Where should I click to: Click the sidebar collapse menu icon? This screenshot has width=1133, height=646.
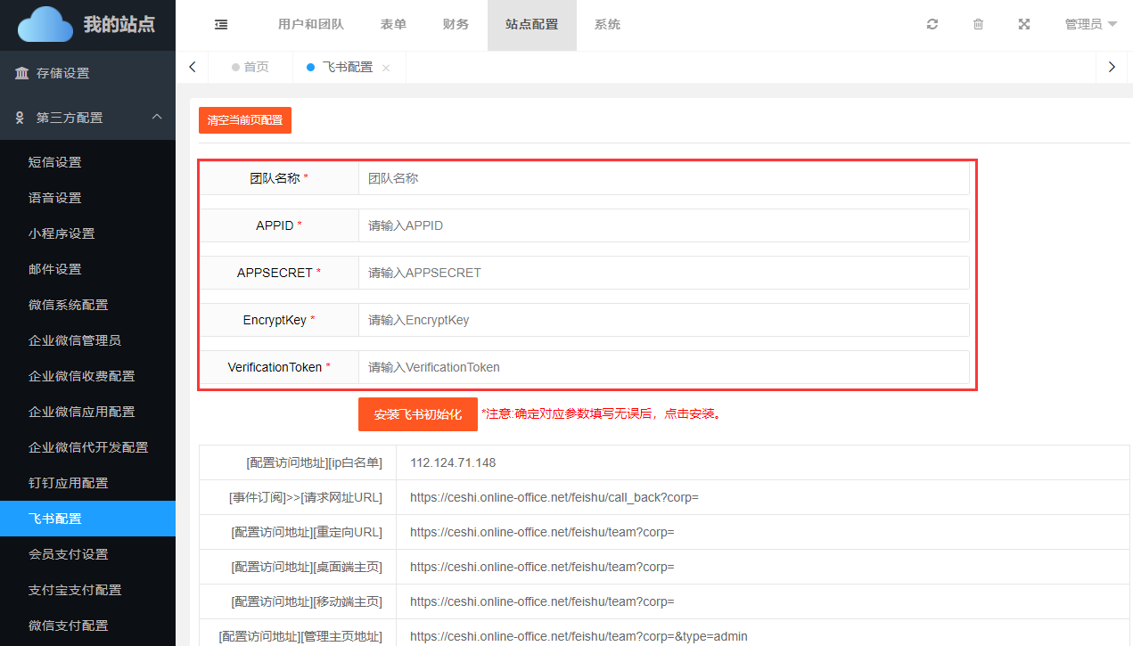point(221,25)
